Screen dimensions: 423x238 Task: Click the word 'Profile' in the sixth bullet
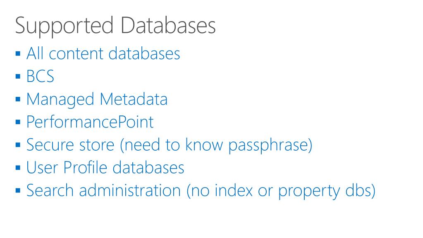tap(85, 168)
